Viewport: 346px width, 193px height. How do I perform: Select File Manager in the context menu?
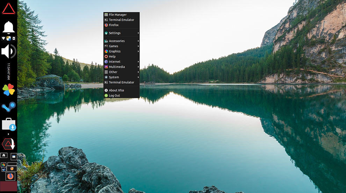pyautogui.click(x=121, y=15)
